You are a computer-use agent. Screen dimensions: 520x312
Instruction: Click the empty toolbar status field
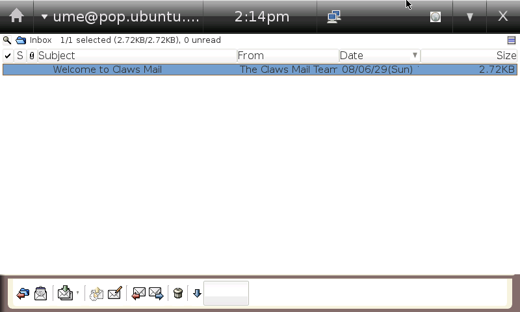point(226,293)
